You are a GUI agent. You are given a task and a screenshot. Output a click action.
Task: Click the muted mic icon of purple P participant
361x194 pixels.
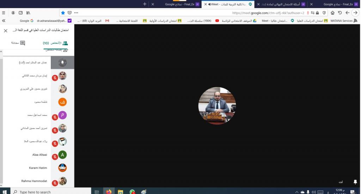coord(55,117)
